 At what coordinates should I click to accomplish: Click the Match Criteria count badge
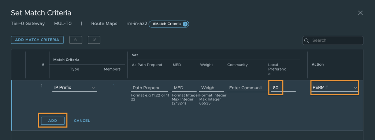185,24
